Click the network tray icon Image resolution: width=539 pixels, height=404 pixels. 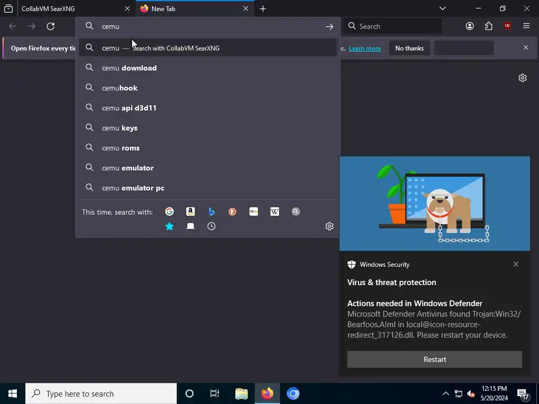[458, 393]
